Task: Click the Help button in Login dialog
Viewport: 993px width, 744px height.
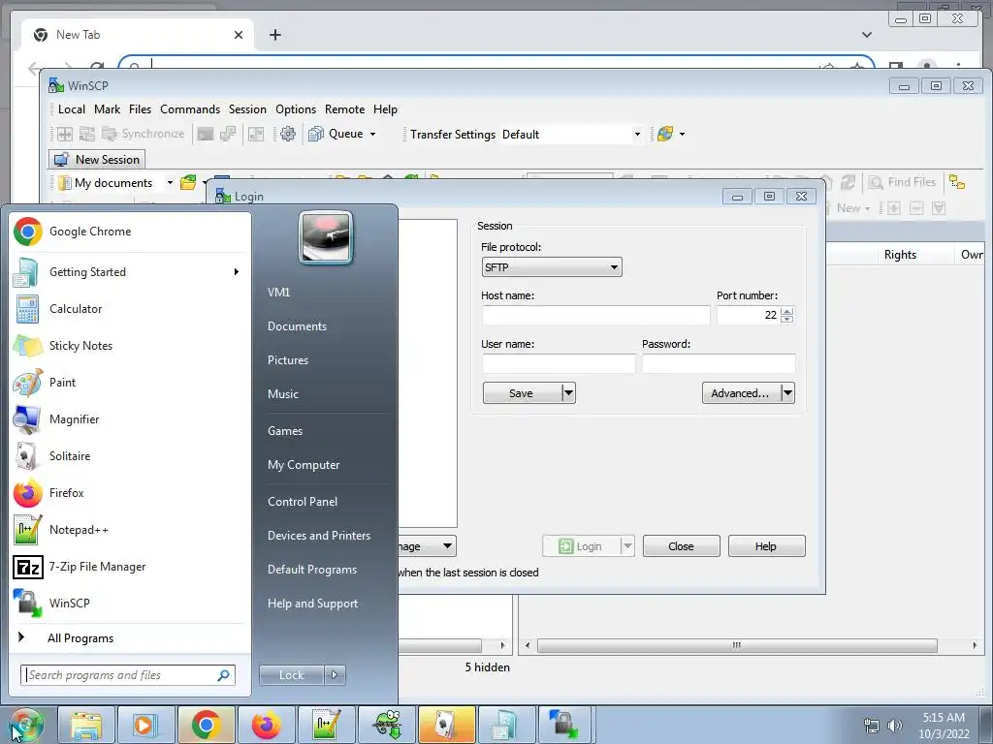Action: 766,546
